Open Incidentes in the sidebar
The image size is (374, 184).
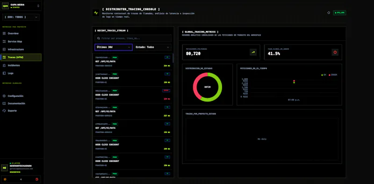click(21, 65)
